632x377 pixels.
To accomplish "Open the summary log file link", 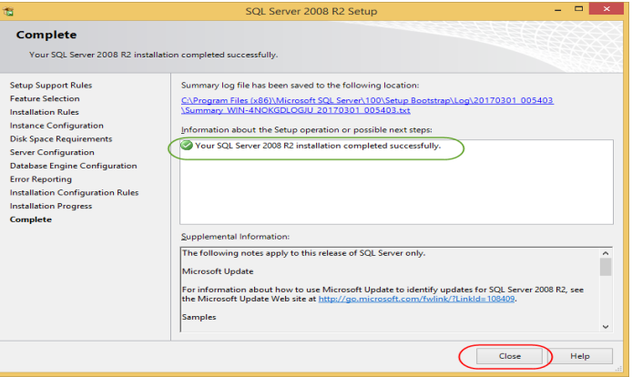I will click(367, 106).
